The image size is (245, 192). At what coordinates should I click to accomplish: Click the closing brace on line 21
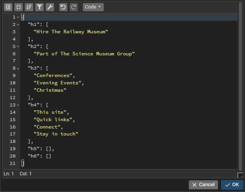point(23,163)
